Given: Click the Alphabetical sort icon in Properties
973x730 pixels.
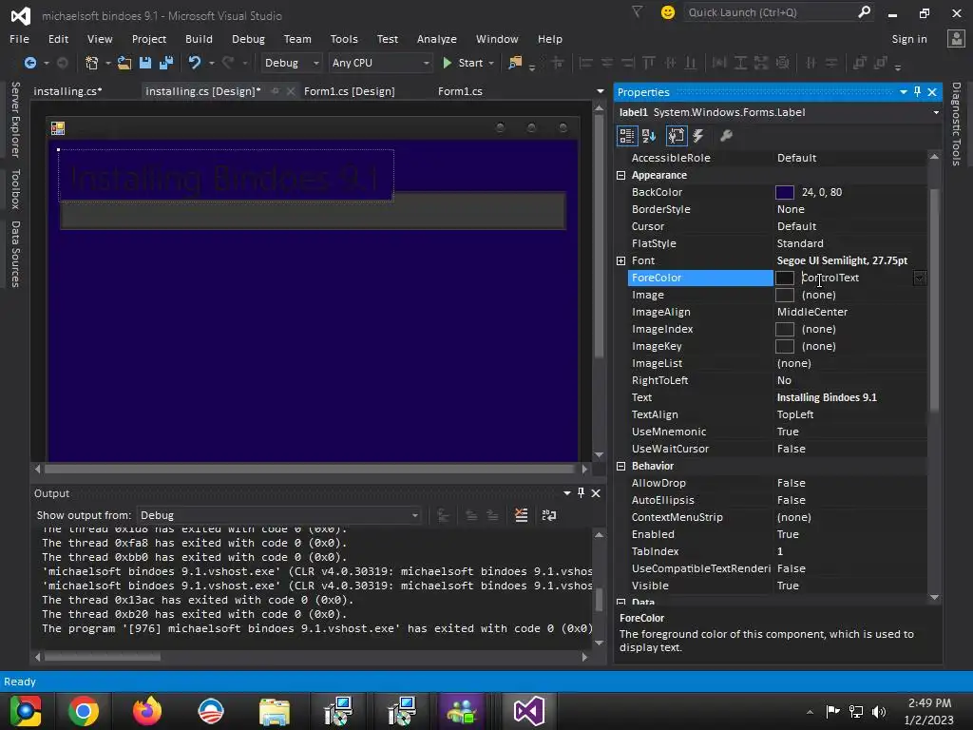Looking at the screenshot, I should click(x=650, y=136).
